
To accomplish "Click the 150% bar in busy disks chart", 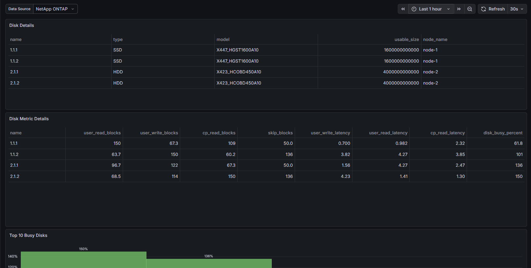I will (83, 260).
